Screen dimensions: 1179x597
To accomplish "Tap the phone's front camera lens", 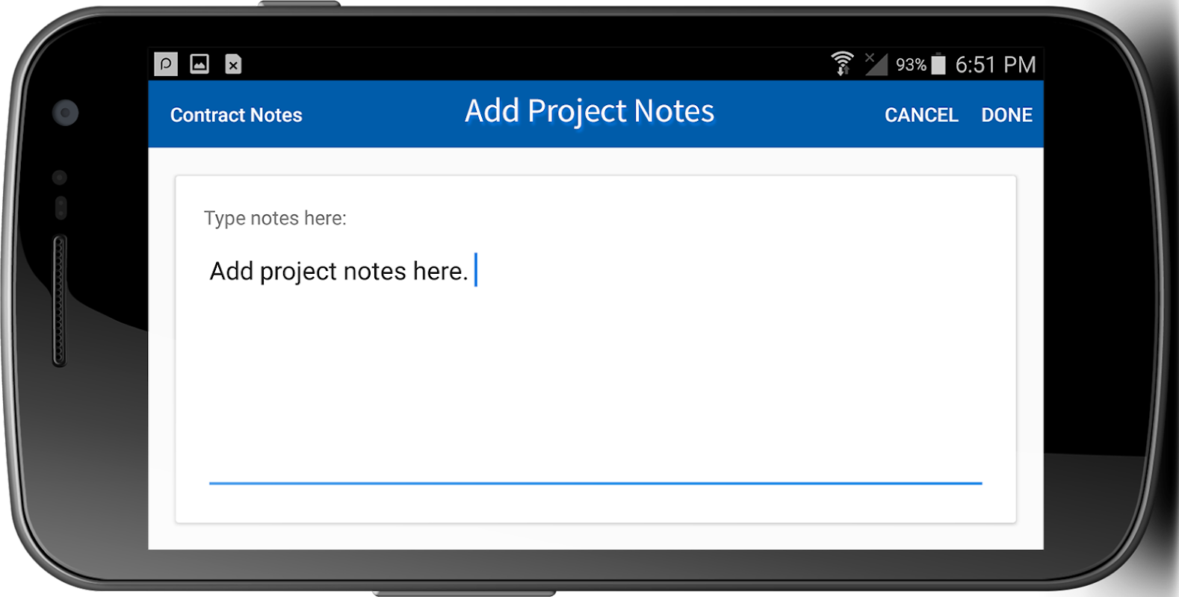I will [x=65, y=113].
